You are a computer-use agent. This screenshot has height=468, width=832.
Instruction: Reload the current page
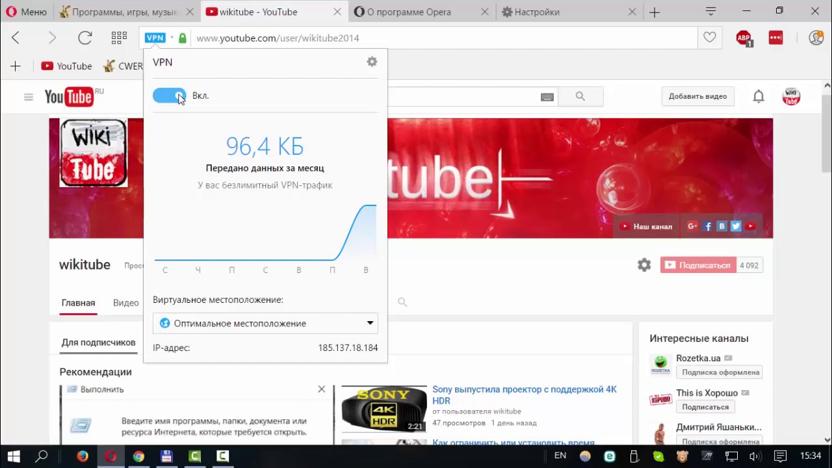(x=85, y=38)
